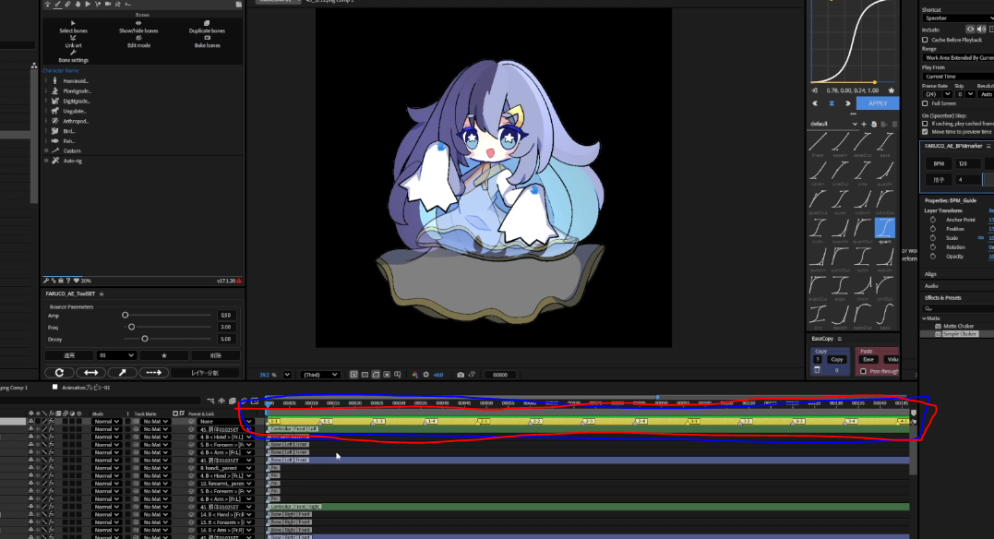Open Bone settings wrench
This screenshot has width=994, height=539.
tap(73, 56)
